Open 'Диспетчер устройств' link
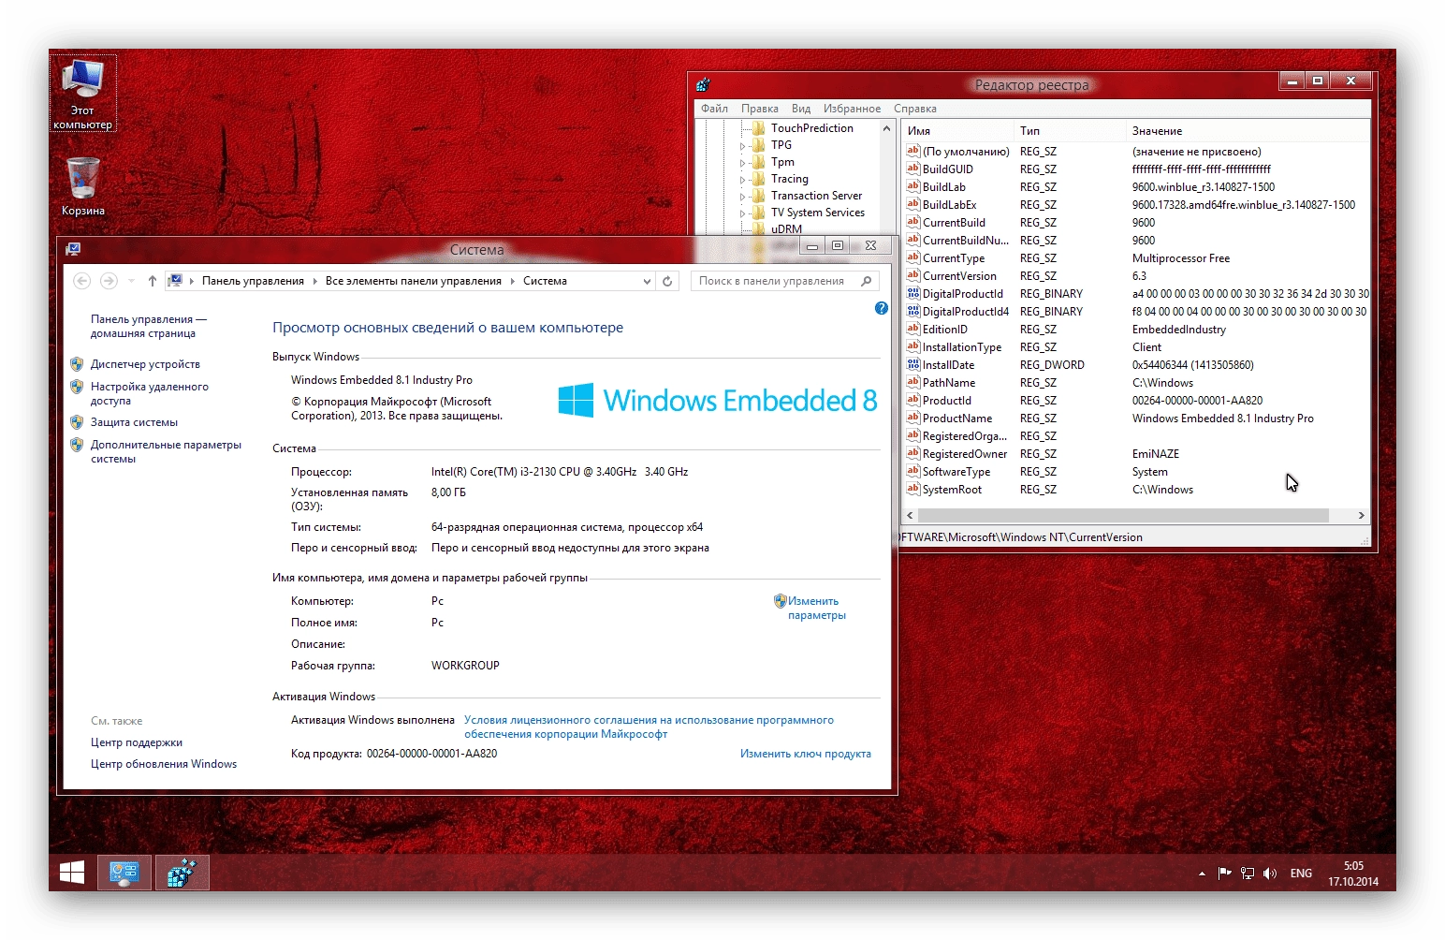The image size is (1445, 940). 145,364
